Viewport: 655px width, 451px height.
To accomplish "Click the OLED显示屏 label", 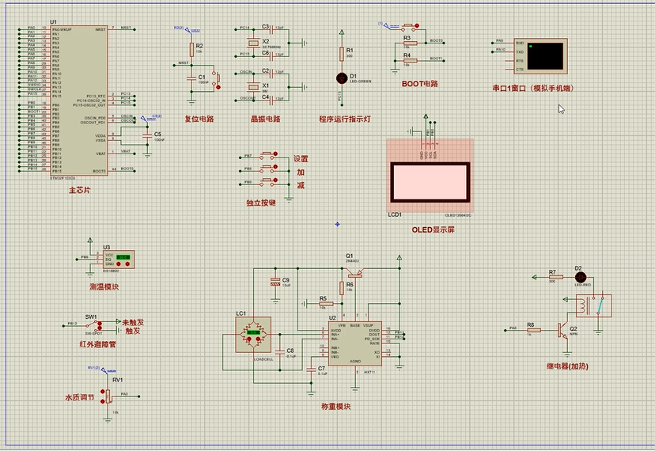I will [x=434, y=230].
